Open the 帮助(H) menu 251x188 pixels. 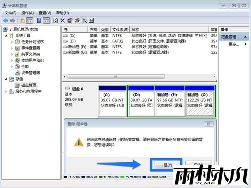tap(62, 13)
